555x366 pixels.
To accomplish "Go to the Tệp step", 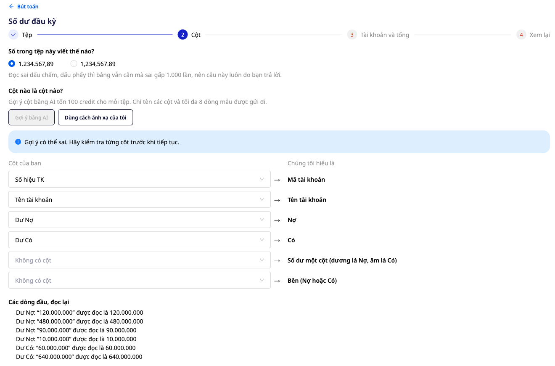I will [x=27, y=35].
